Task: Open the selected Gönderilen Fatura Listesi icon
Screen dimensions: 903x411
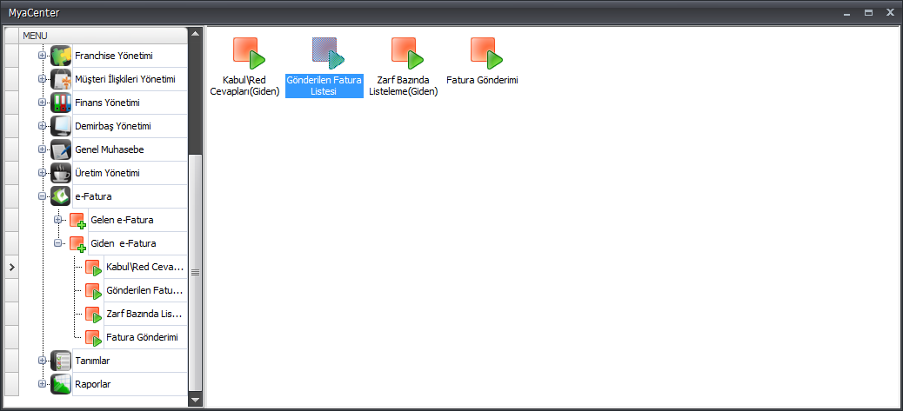Action: tap(328, 52)
